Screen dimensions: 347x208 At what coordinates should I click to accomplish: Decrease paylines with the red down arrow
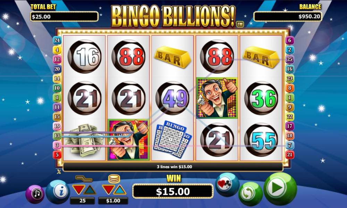(x=78, y=190)
